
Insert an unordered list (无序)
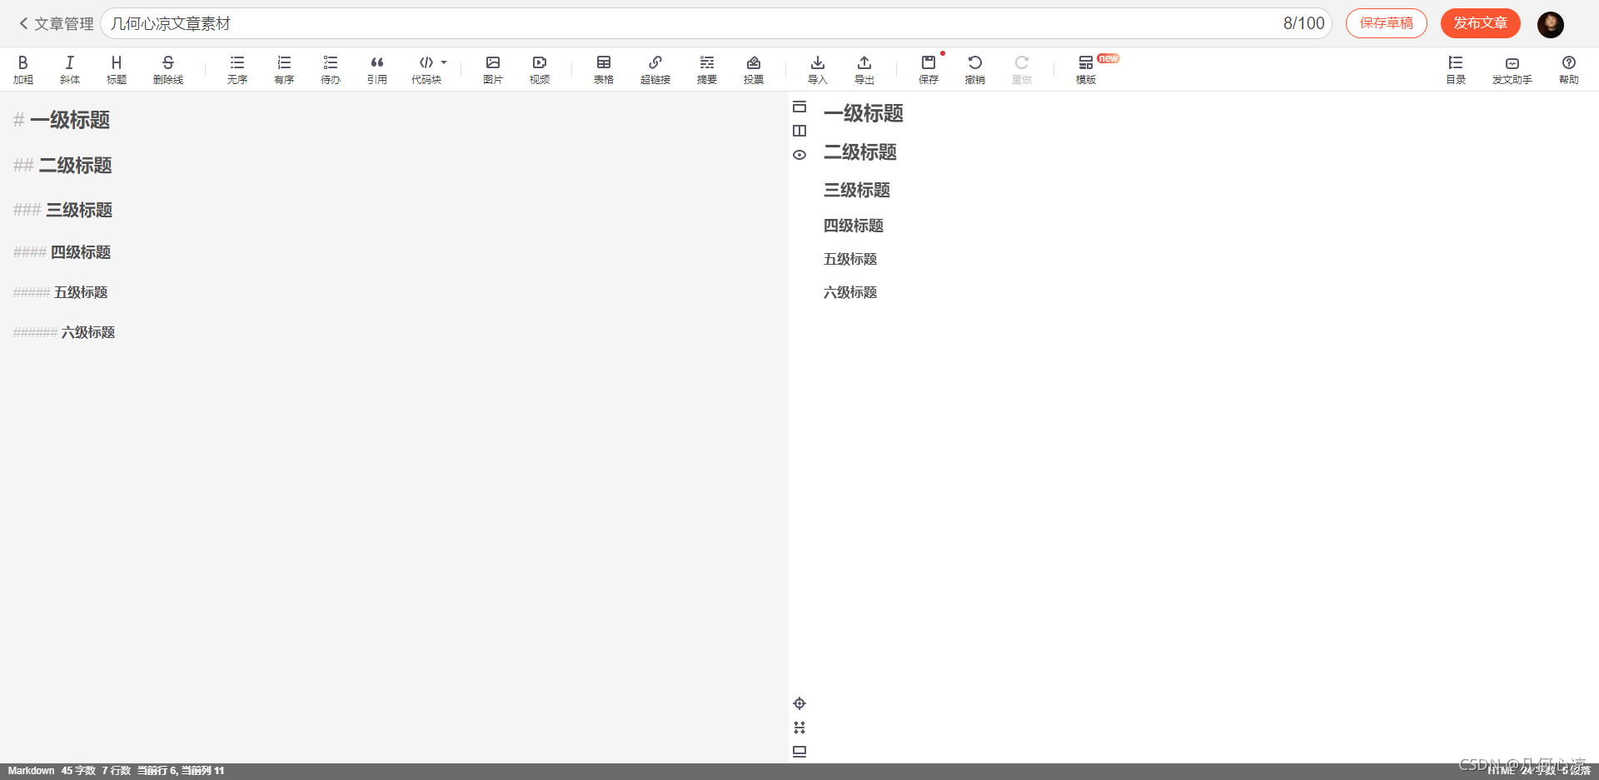pos(237,70)
